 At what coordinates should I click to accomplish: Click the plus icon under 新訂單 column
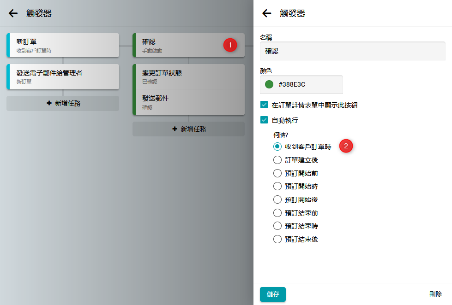pyautogui.click(x=49, y=104)
